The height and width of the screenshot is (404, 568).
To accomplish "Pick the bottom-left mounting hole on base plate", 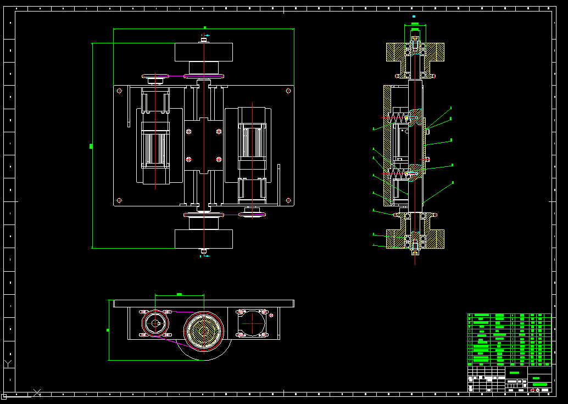I will (x=119, y=200).
